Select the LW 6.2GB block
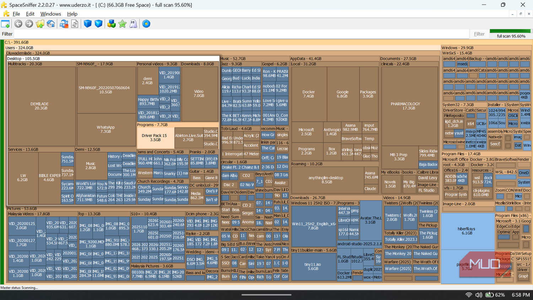 23,178
